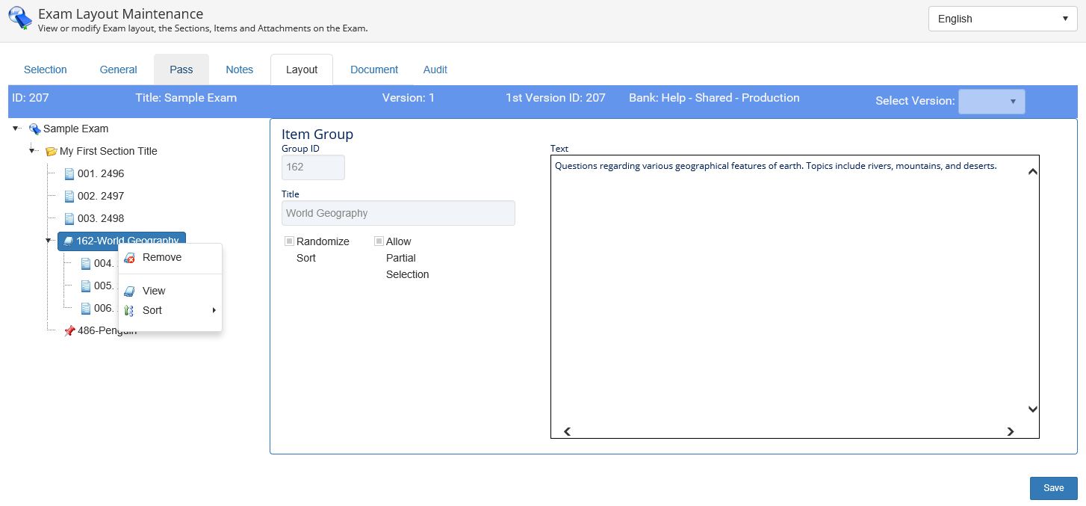
Task: Click the Sort icon in the context menu
Action: pyautogui.click(x=129, y=311)
